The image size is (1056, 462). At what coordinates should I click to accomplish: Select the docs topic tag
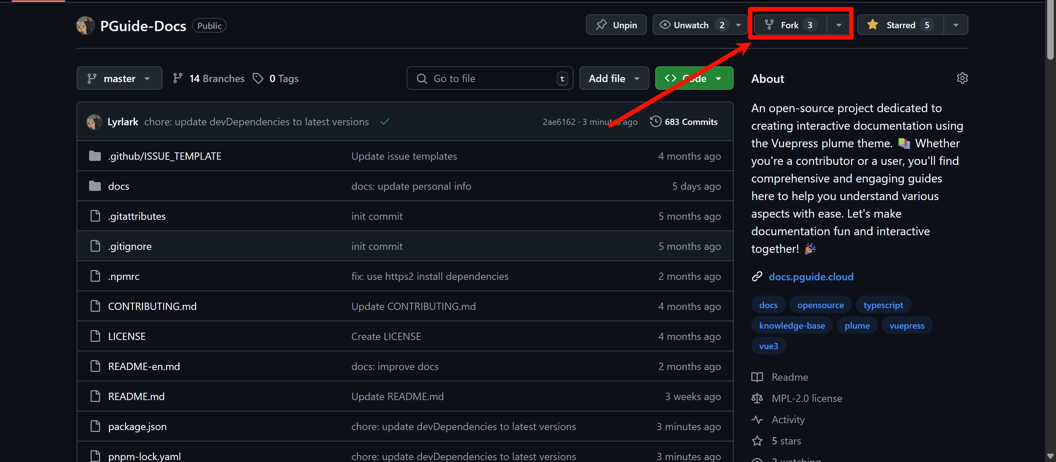coord(768,305)
